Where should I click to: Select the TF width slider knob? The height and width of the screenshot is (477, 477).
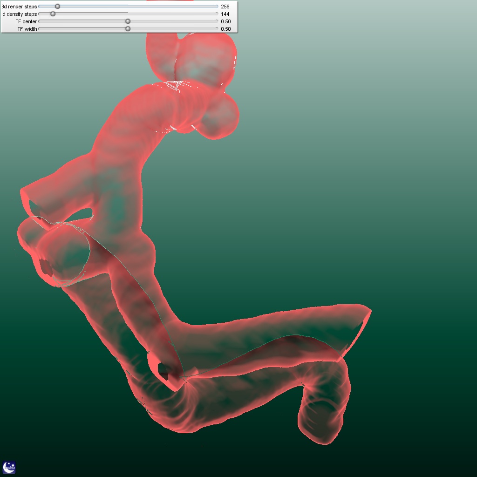(x=128, y=29)
